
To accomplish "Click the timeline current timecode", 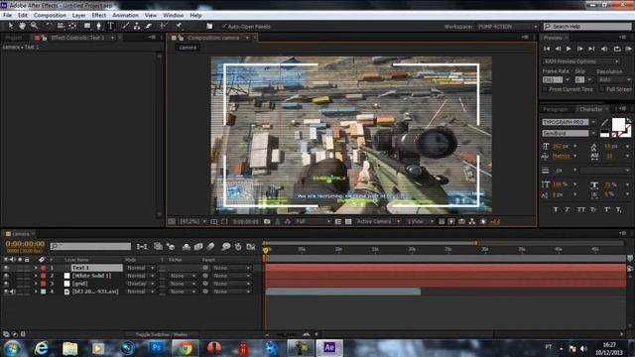I will click(x=25, y=244).
